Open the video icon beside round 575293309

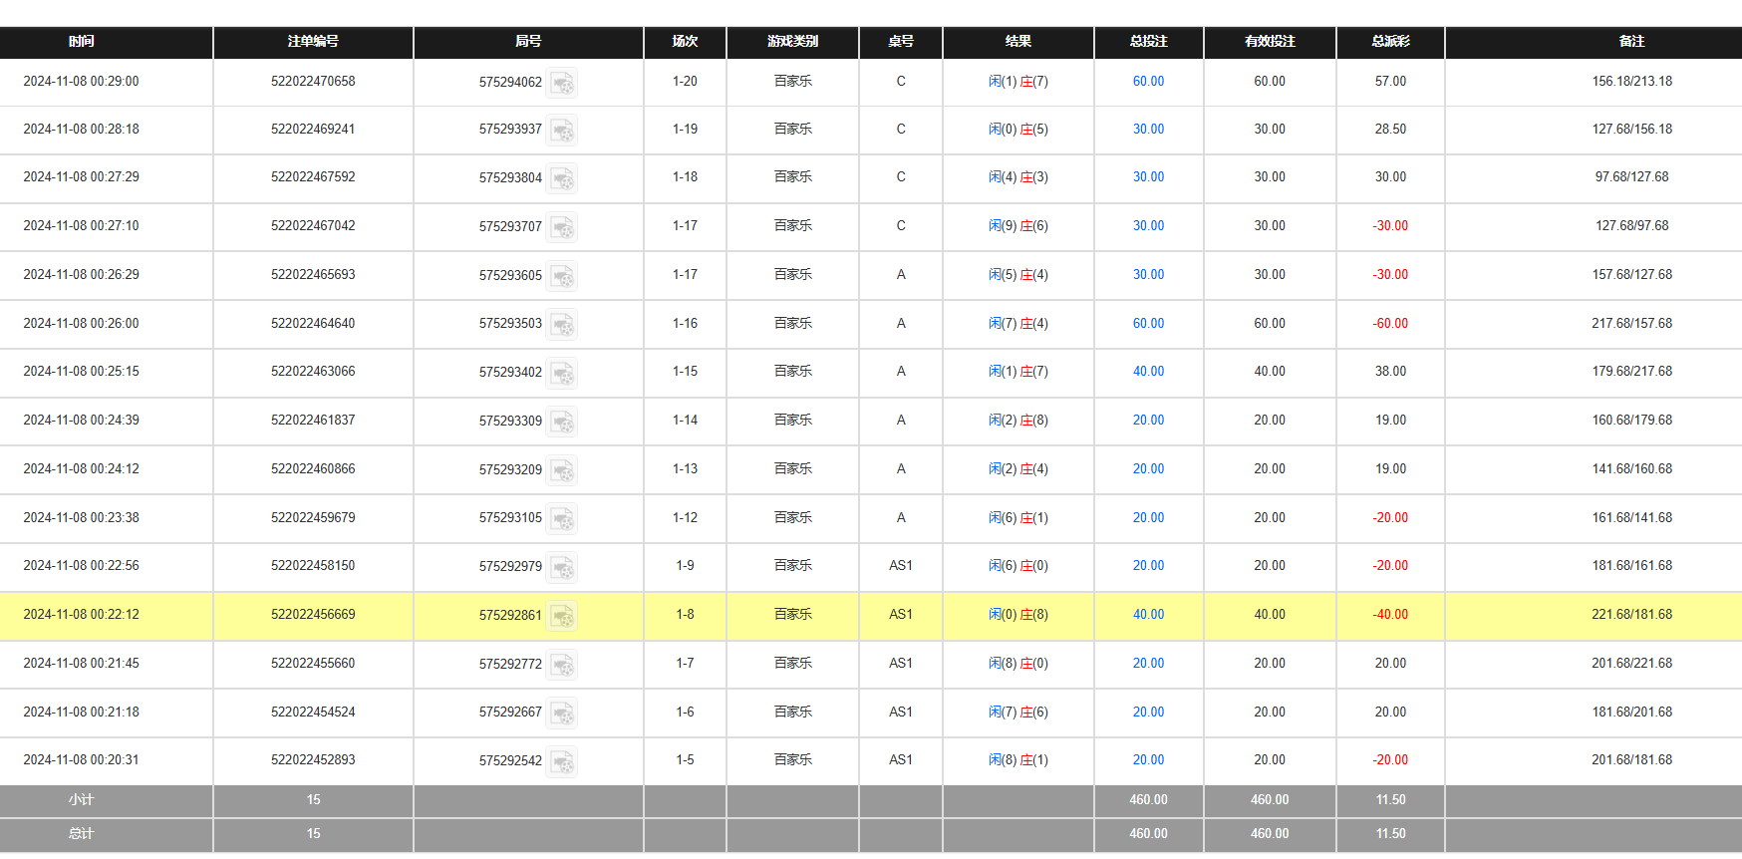point(562,423)
